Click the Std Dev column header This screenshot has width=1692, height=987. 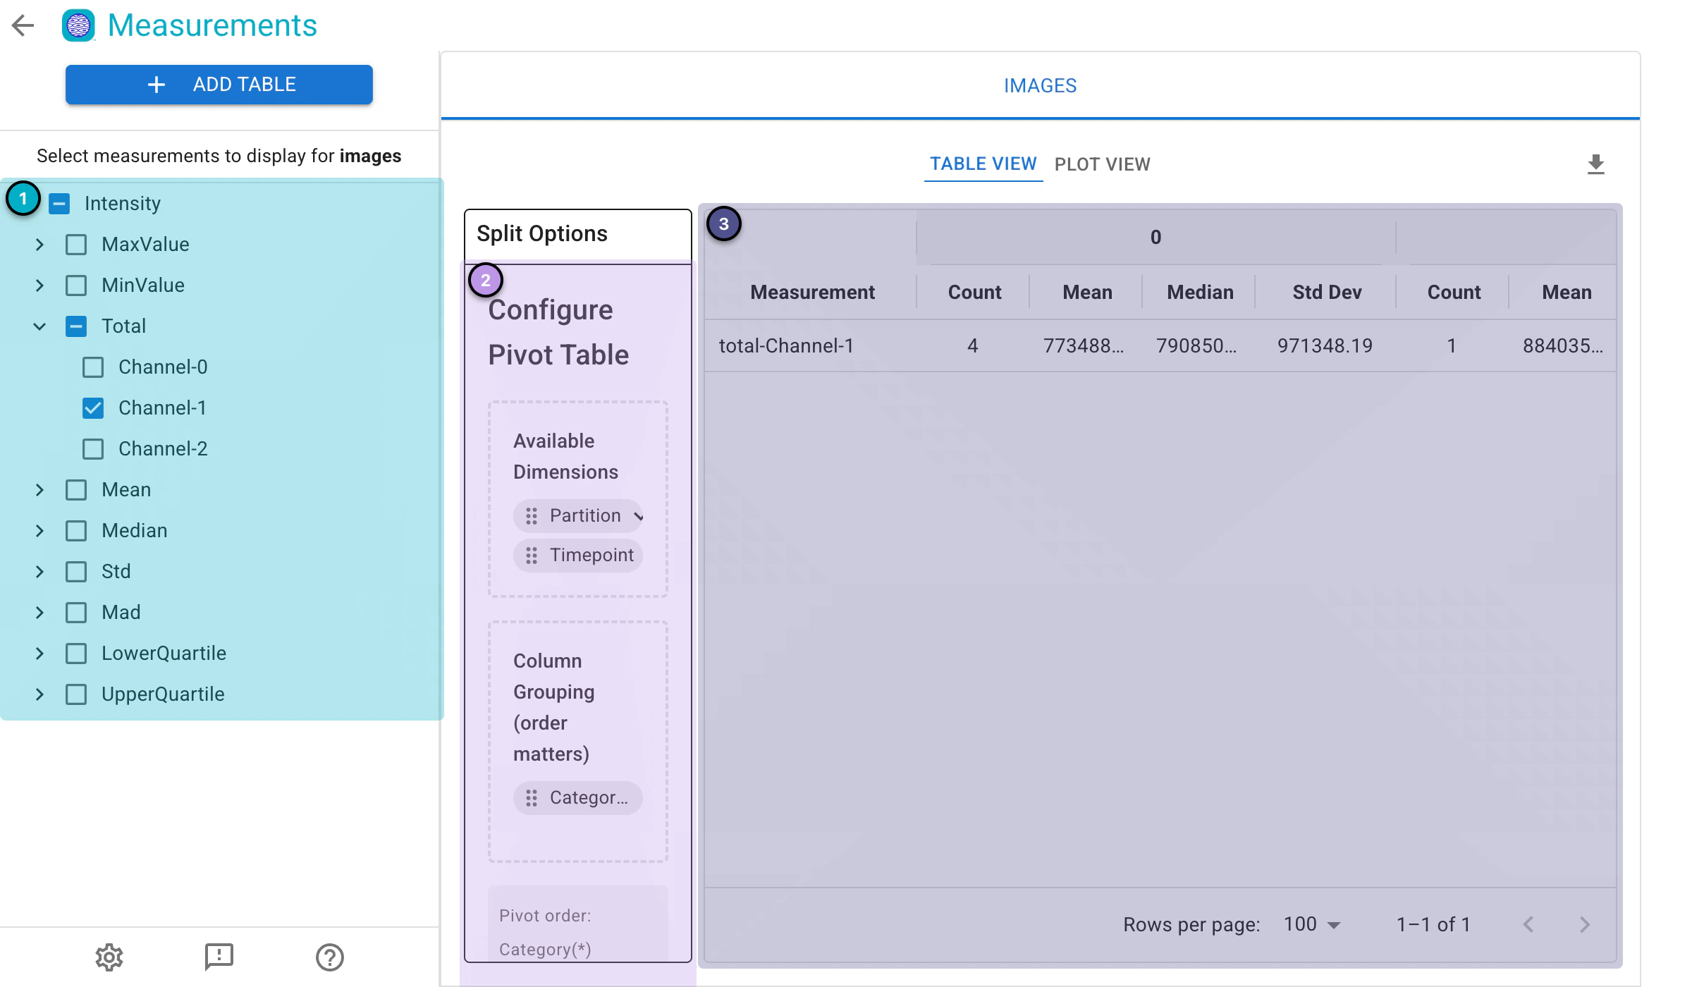(x=1327, y=293)
